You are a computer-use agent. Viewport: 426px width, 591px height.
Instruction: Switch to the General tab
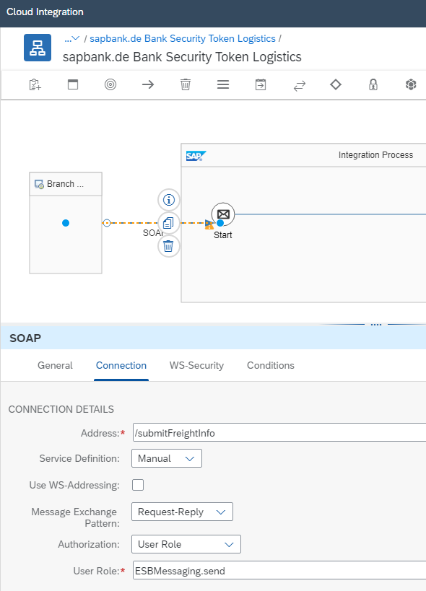pos(55,365)
